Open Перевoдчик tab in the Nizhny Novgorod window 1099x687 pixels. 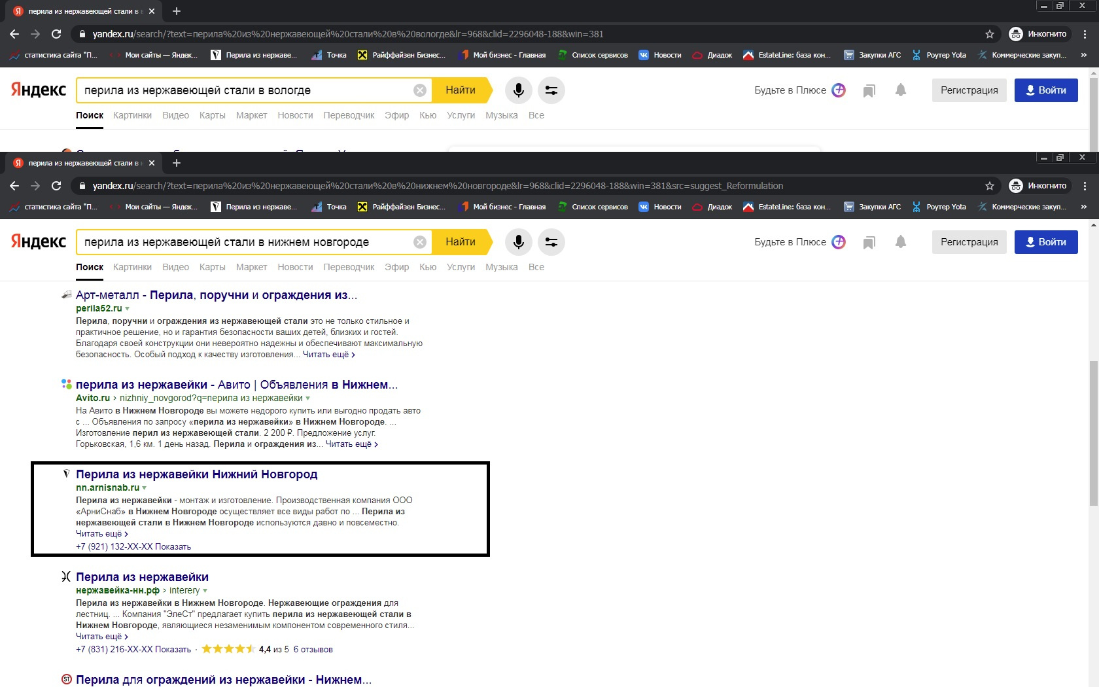[x=349, y=267]
